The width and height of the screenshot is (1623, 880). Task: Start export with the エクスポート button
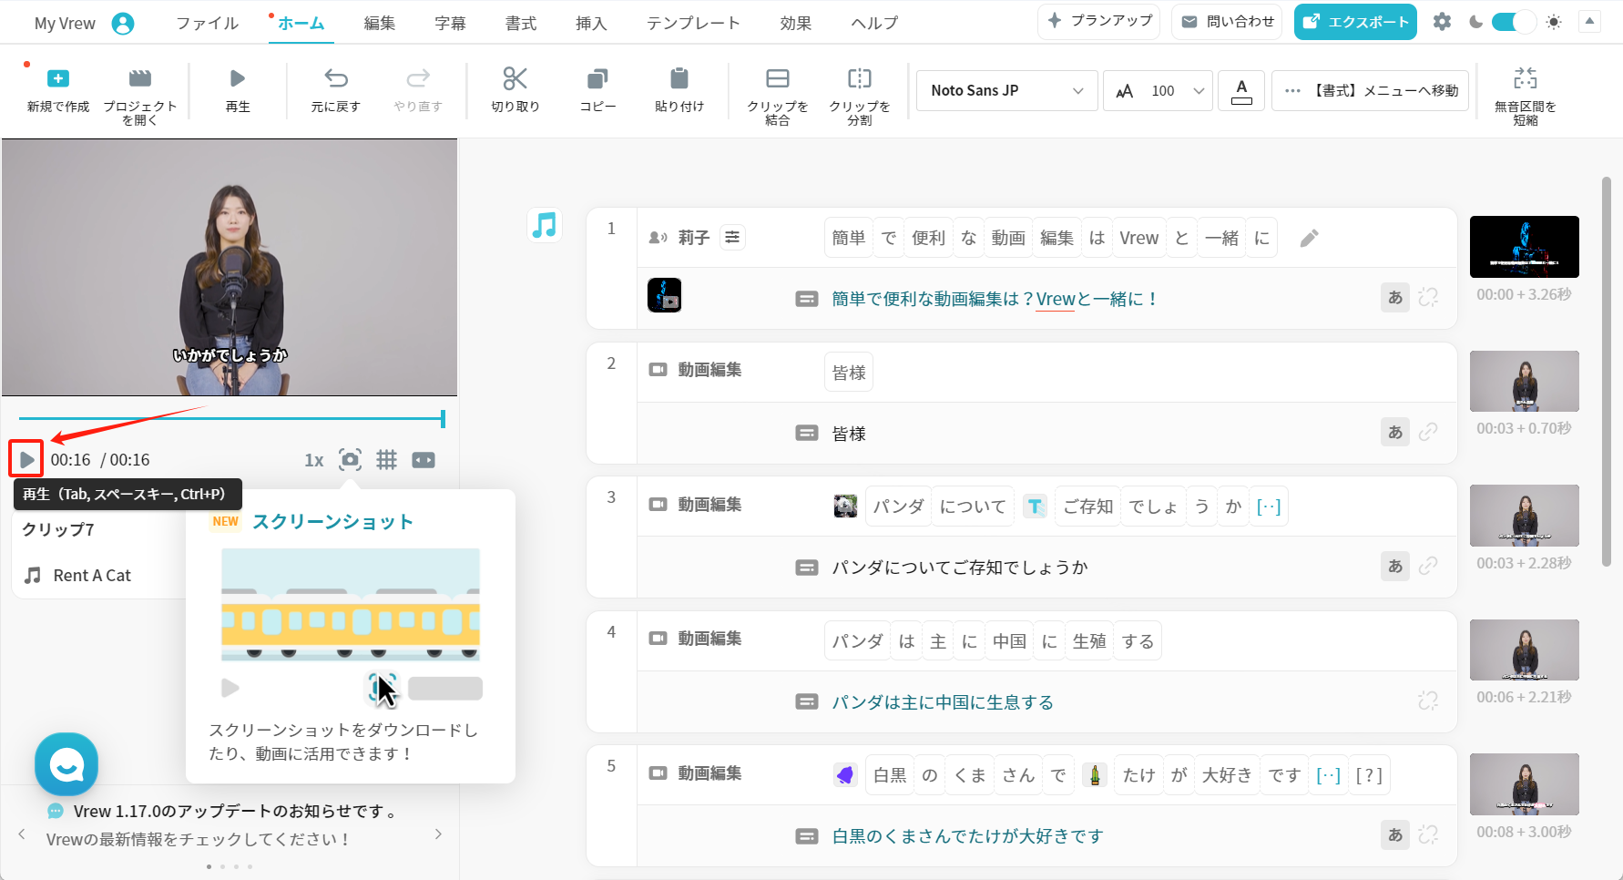[1355, 21]
